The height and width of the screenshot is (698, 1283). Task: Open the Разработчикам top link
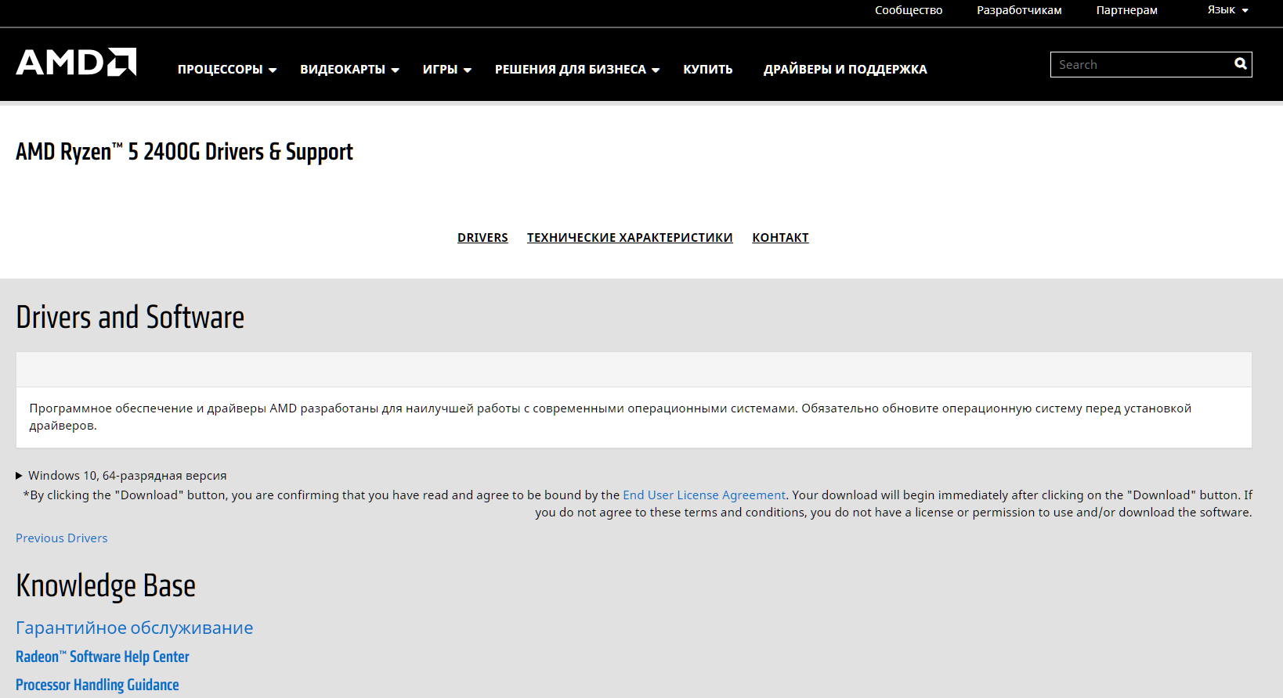[1019, 10]
